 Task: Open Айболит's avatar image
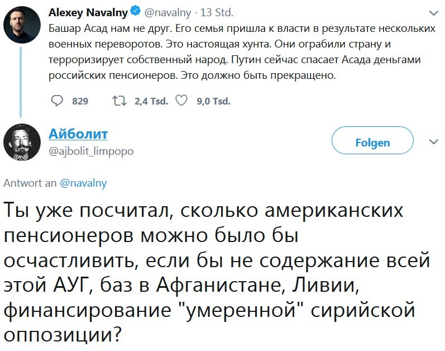point(22,141)
